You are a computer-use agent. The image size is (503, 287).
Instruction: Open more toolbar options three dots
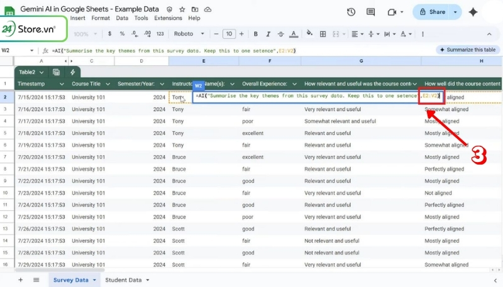click(x=423, y=34)
